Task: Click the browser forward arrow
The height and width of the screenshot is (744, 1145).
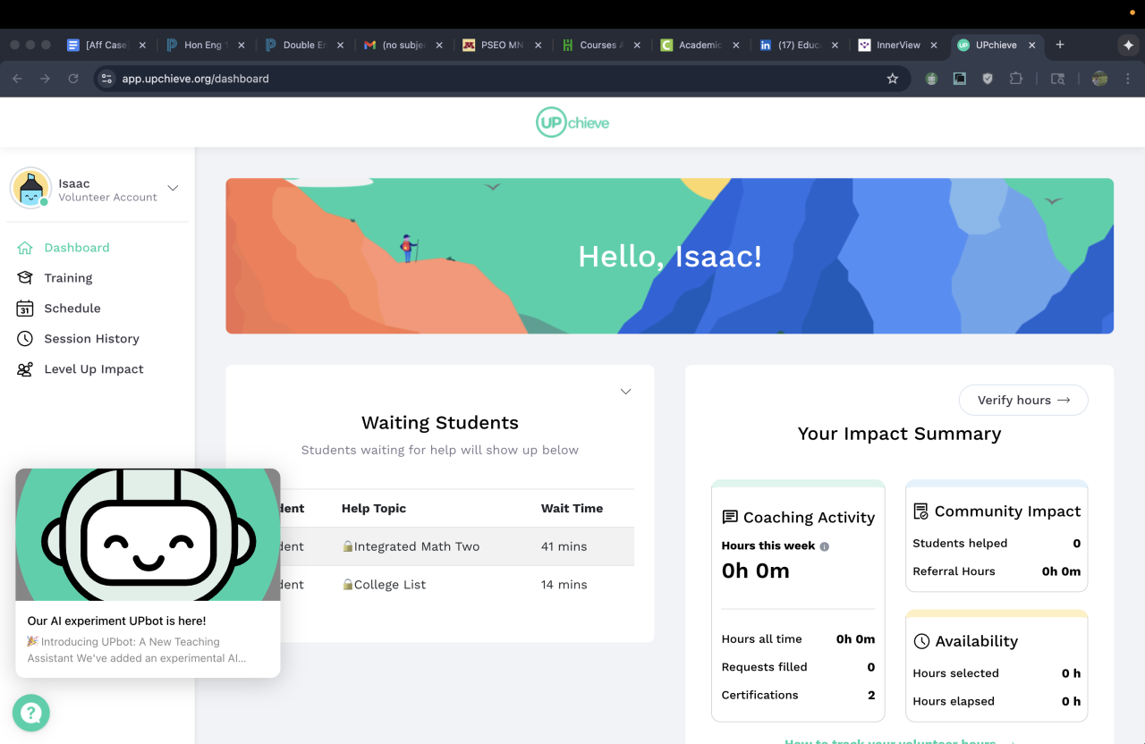Action: [x=46, y=79]
